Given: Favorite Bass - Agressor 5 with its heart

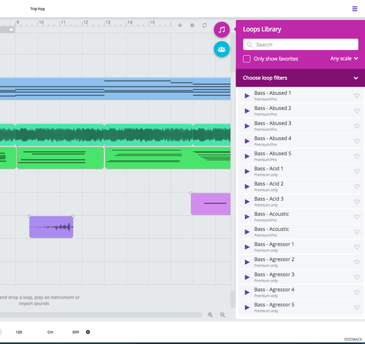Looking at the screenshot, I should 356,307.
